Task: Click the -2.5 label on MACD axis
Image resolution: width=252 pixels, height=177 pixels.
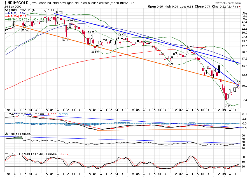Action: pos(244,128)
